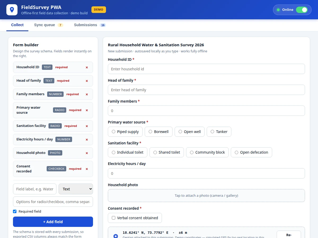Click the Submissions count badge 16
This screenshot has height=238, width=318.
tap(103, 25)
